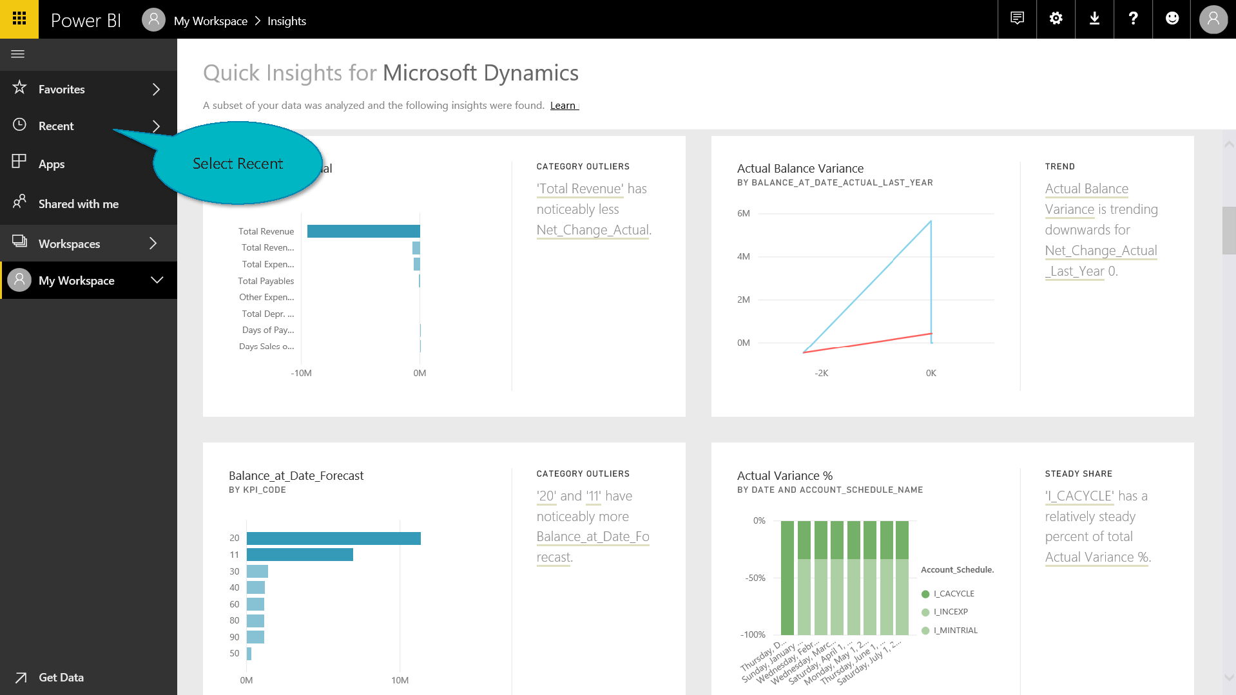Click the download arrow icon
This screenshot has height=695, width=1236.
(x=1094, y=19)
